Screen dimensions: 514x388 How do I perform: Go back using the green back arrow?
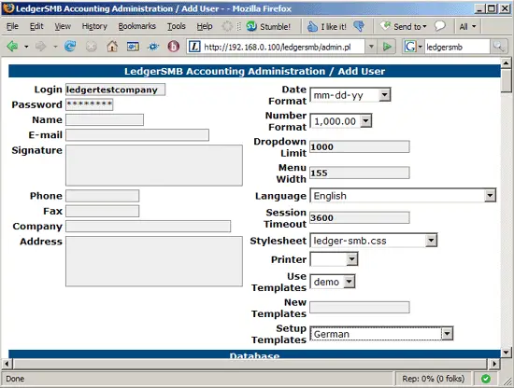(12, 47)
